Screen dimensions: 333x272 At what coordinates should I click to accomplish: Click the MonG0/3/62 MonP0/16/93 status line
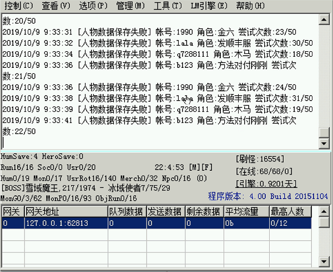coord(69,199)
